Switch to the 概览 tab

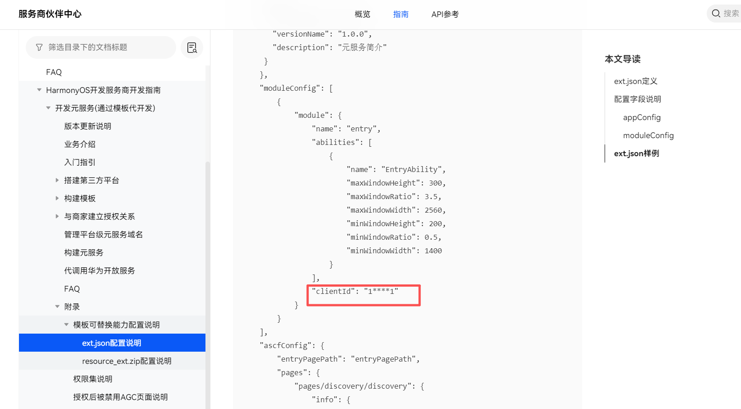pos(362,14)
